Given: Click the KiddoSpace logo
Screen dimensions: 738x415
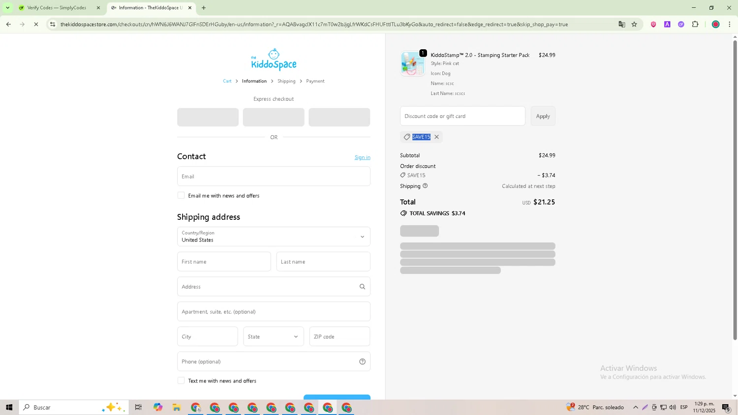Looking at the screenshot, I should (274, 59).
